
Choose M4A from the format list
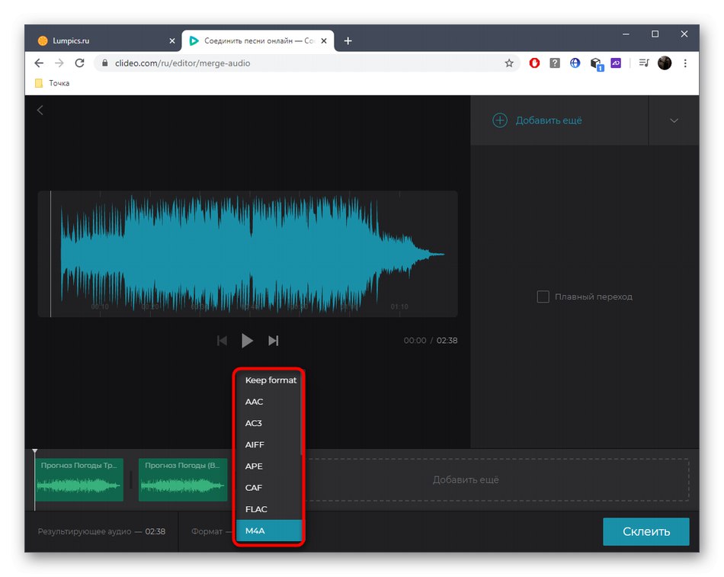click(269, 531)
